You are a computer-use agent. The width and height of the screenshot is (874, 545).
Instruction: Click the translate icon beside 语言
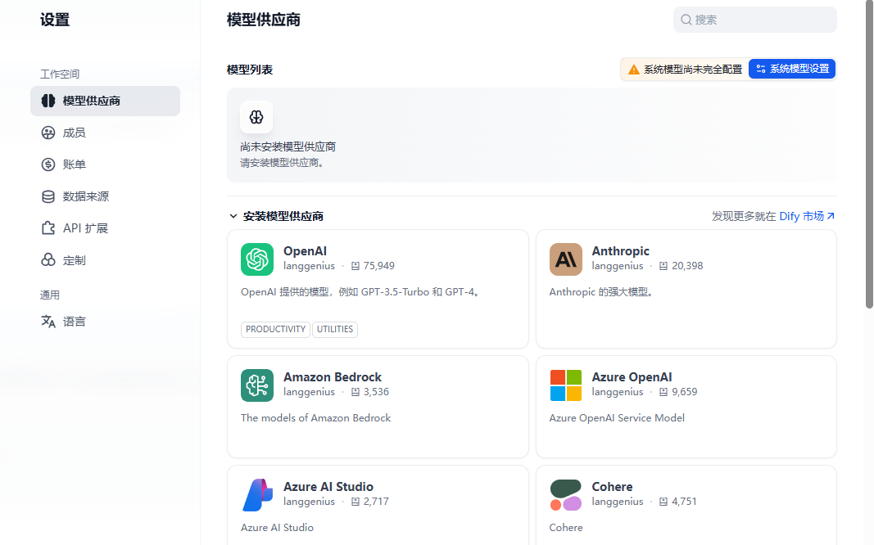tap(48, 322)
